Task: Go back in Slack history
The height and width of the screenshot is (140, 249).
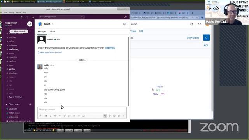Action: click(22, 17)
